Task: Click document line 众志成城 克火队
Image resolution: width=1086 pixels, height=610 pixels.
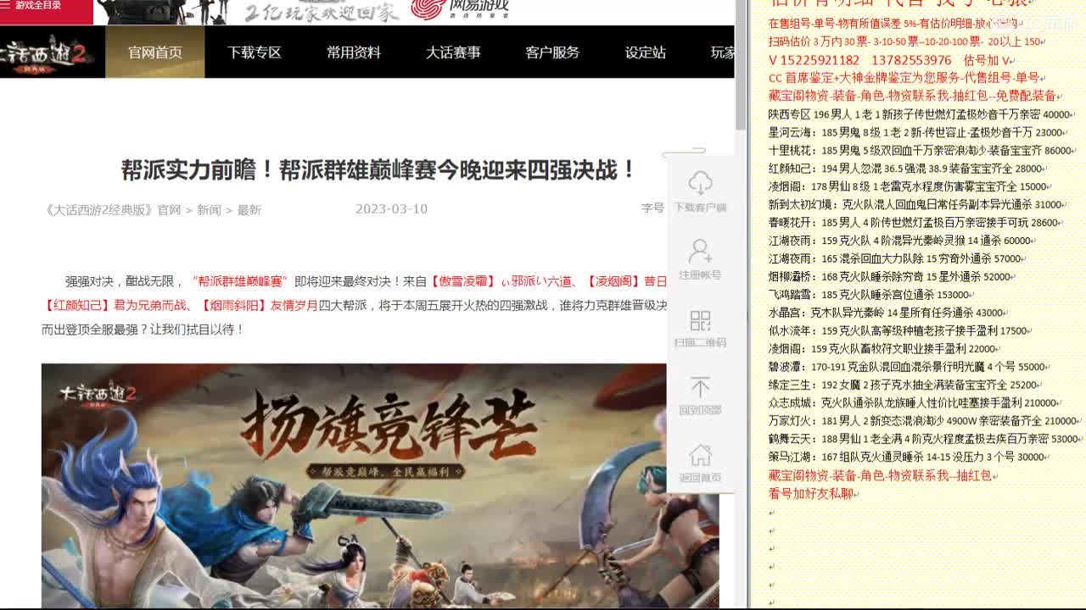Action: pos(915,402)
